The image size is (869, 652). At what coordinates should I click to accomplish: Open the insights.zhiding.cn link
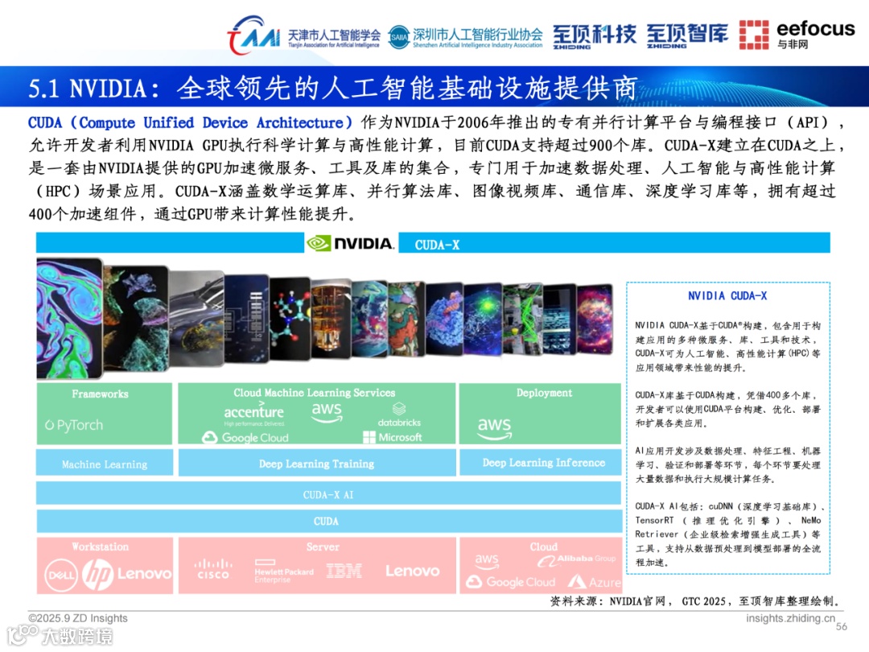click(790, 618)
